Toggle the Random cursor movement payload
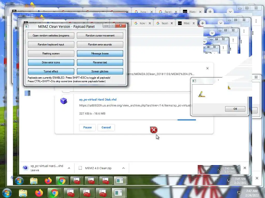265x198 pixels. point(100,36)
